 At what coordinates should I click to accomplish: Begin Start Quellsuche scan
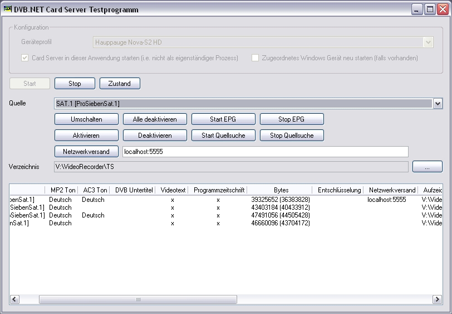(223, 136)
